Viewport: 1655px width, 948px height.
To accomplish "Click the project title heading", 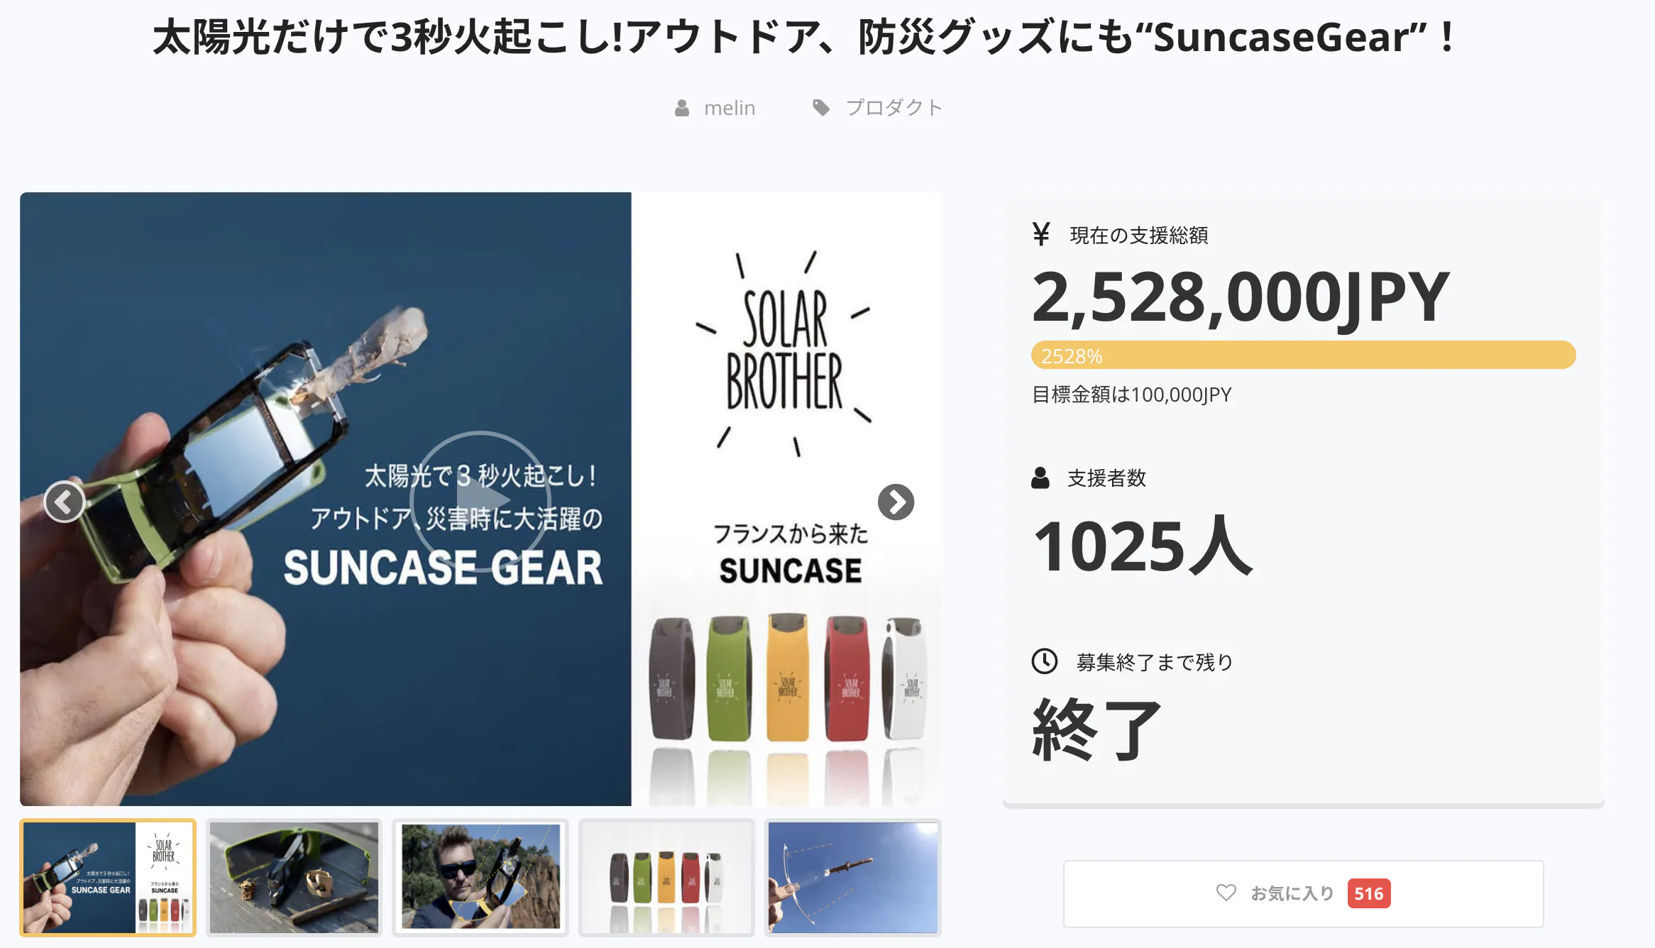I will point(805,37).
